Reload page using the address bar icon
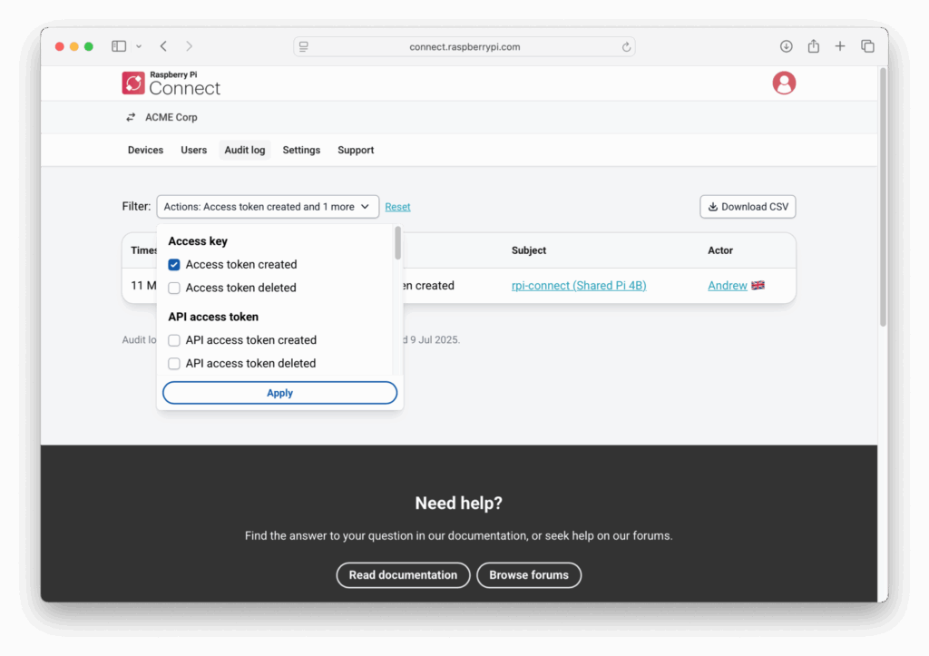 (626, 47)
